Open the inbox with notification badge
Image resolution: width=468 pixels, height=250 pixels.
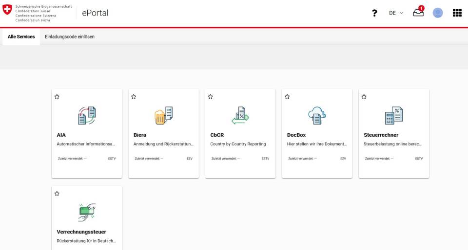[418, 12]
